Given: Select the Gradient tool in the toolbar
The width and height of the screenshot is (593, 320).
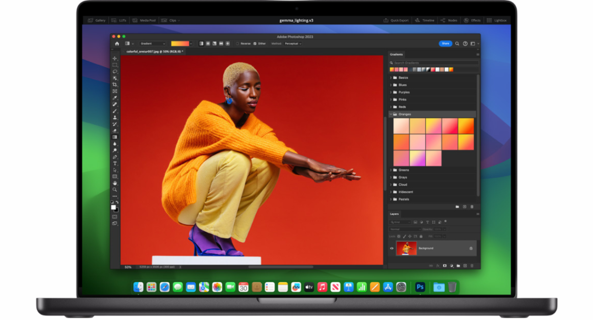Looking at the screenshot, I should (115, 137).
